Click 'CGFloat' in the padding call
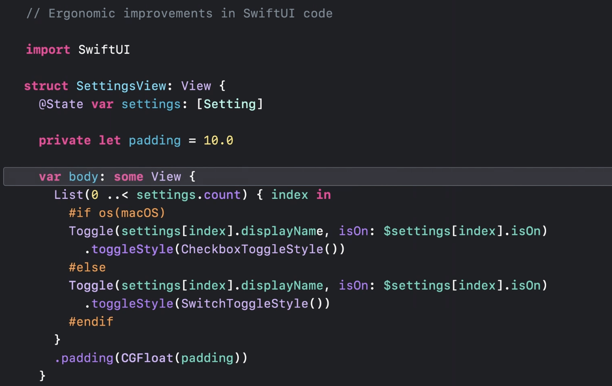Image resolution: width=612 pixels, height=386 pixels. point(147,358)
